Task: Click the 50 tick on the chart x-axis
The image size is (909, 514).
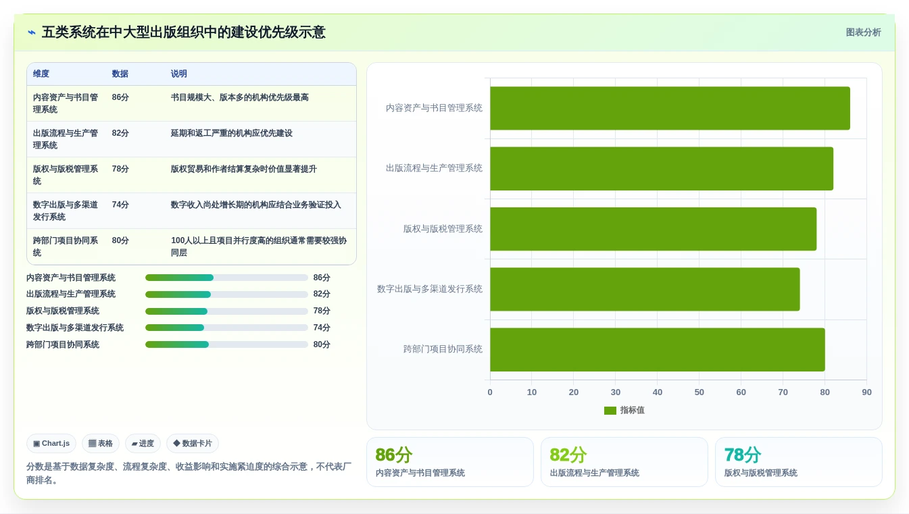Action: pos(699,392)
